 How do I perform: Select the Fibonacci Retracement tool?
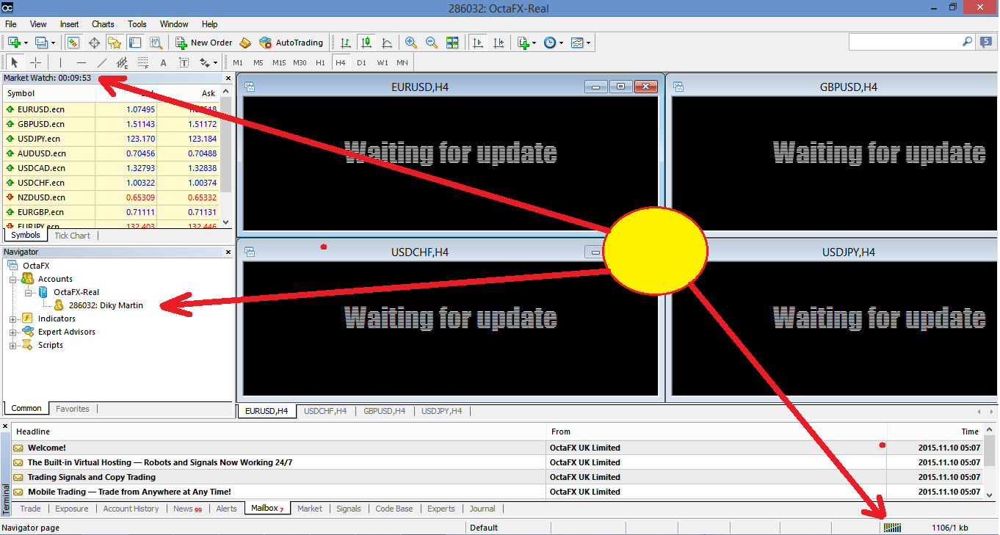coord(142,62)
